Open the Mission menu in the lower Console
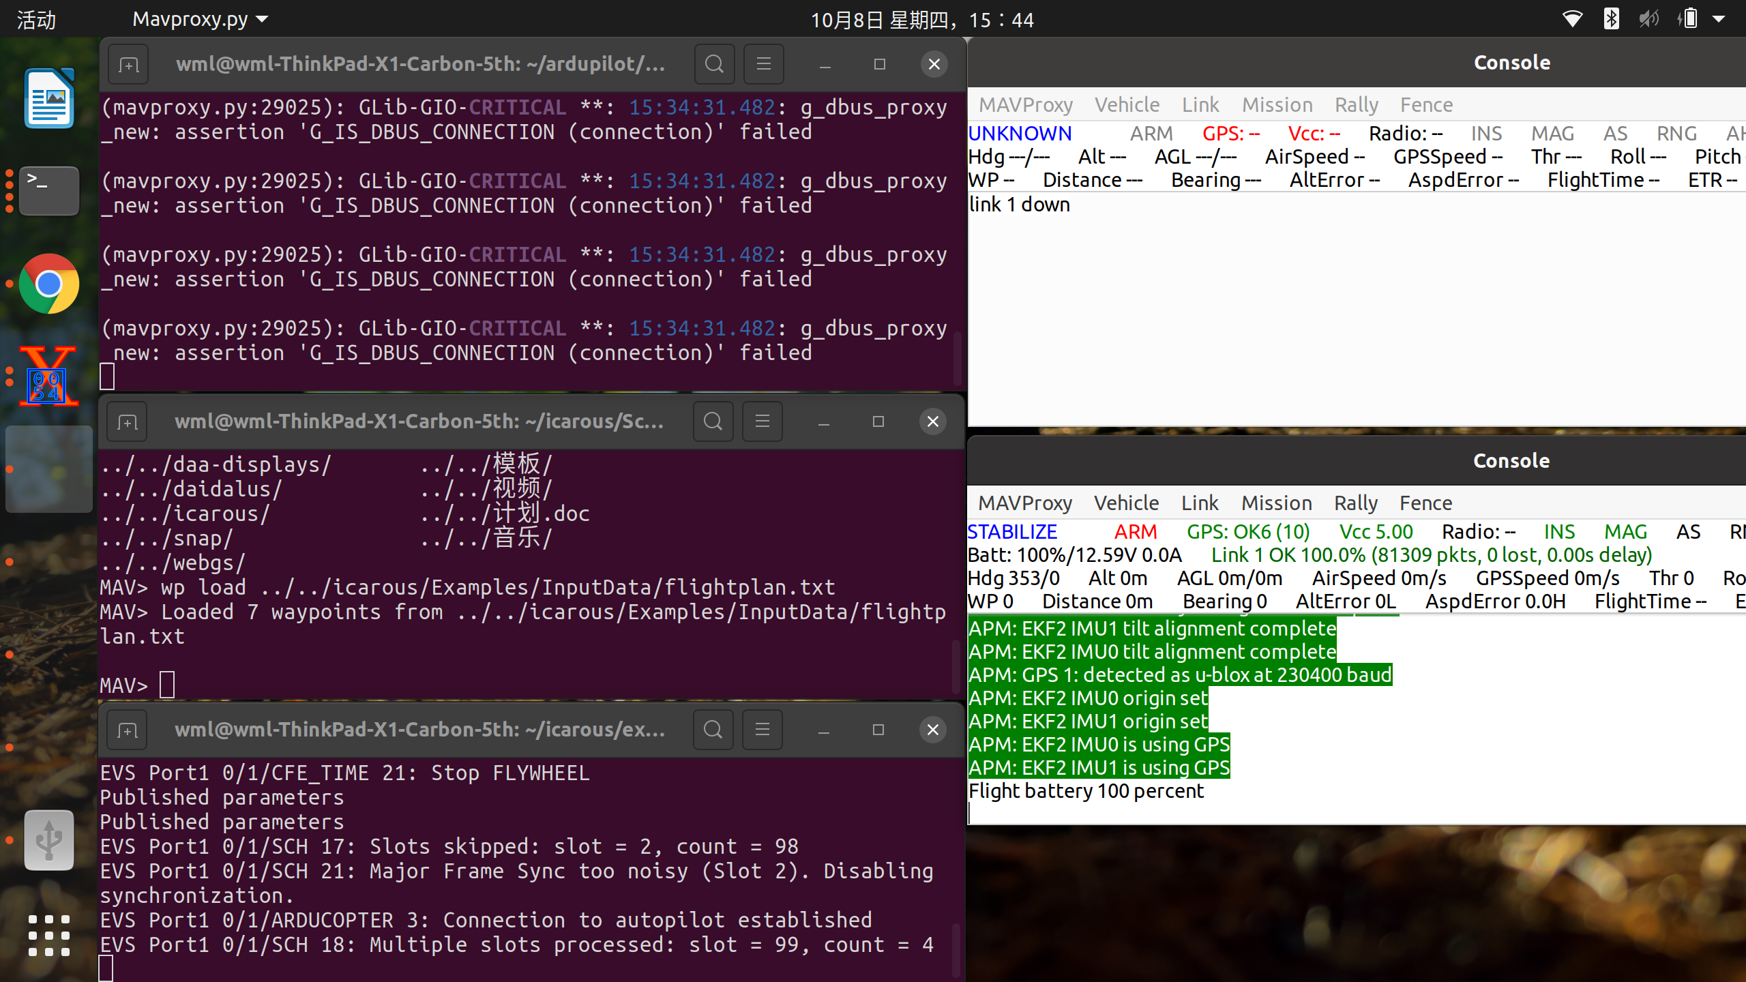 click(x=1276, y=503)
